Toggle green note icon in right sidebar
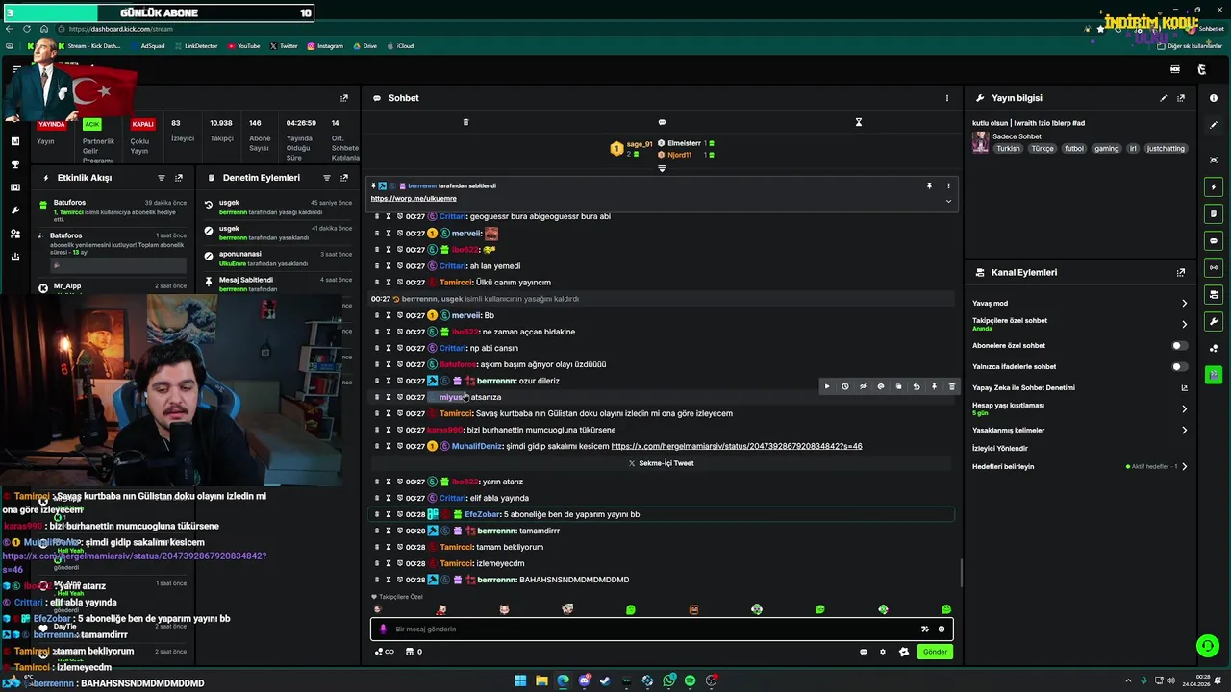The height and width of the screenshot is (692, 1231). pyautogui.click(x=1214, y=213)
